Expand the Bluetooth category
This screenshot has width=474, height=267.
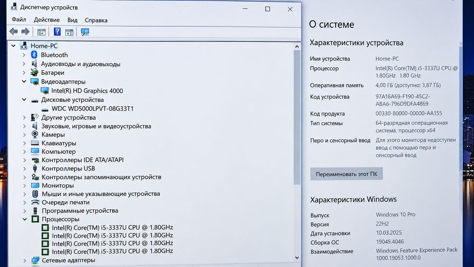click(x=24, y=55)
